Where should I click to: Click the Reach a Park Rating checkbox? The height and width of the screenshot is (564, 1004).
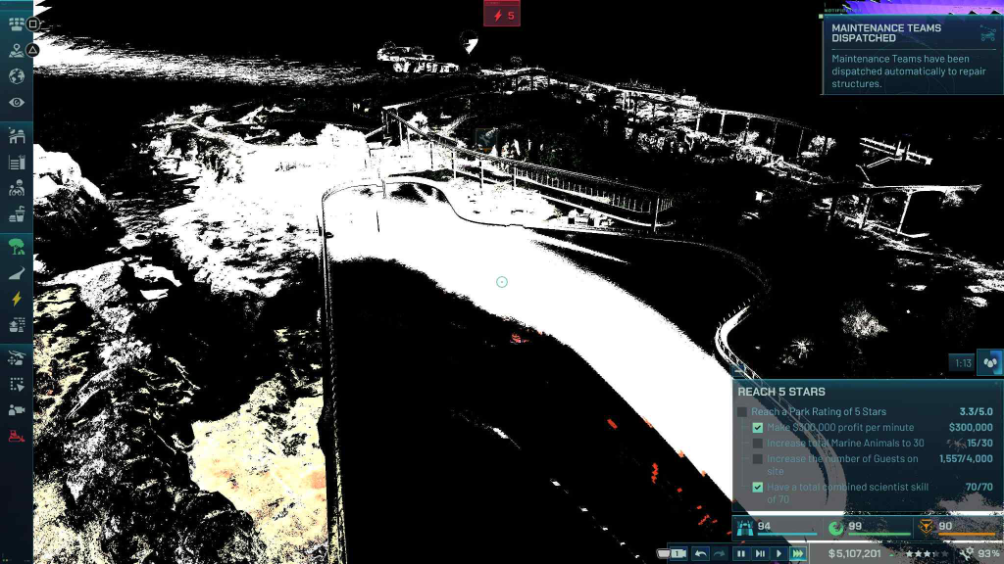click(742, 412)
